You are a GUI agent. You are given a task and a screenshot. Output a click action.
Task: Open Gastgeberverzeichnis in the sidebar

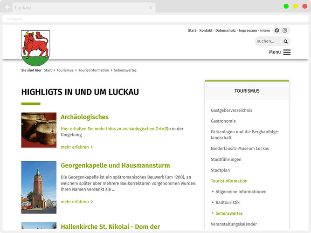pos(231,110)
